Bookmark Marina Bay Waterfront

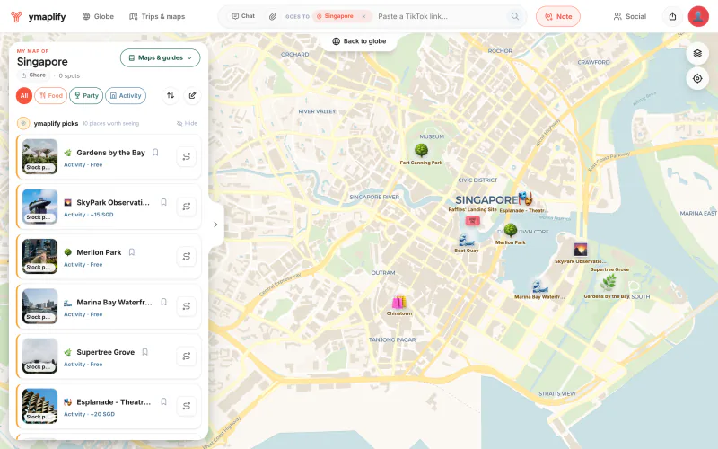click(x=163, y=303)
